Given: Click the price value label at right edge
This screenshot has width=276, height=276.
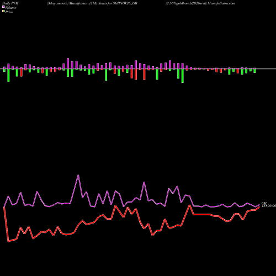Looking at the screenshot, I should point(269,206).
